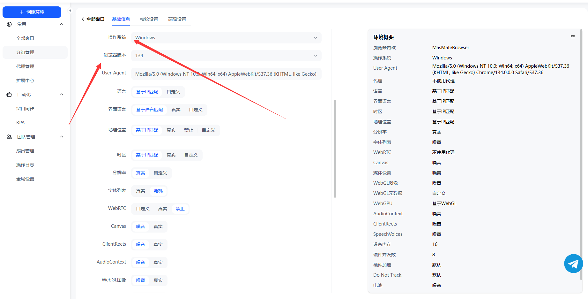The width and height of the screenshot is (588, 299).
Task: Choose 自定义 for 分辨率
Action: click(x=160, y=173)
